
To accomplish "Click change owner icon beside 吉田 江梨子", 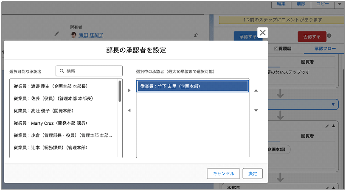I will 196,35.
